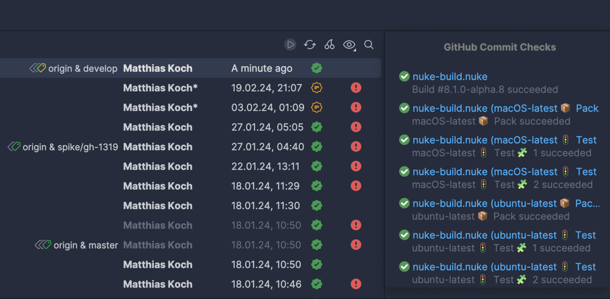Click the yellow pending badge on 19.02.24 commit
The width and height of the screenshot is (610, 299).
[316, 88]
